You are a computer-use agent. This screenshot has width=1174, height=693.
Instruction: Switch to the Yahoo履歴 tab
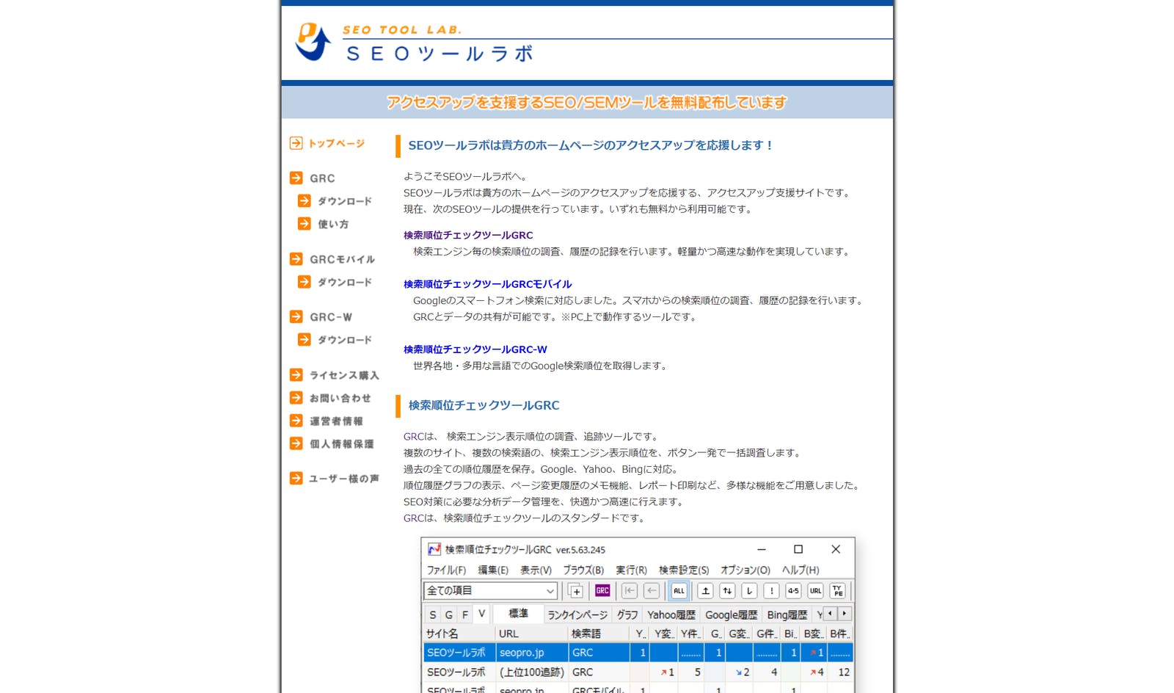671,615
